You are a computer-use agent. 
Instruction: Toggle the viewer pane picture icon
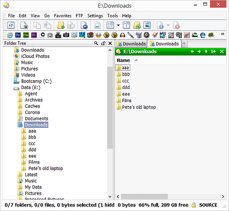coord(147,25)
